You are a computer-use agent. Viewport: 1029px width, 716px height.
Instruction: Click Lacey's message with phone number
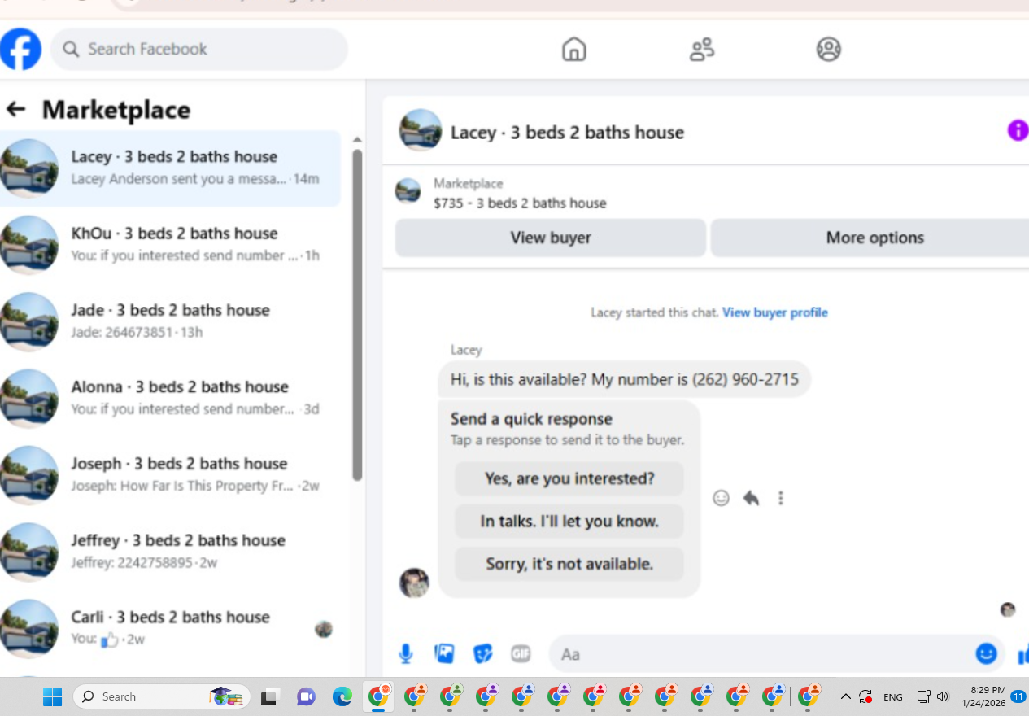point(625,379)
